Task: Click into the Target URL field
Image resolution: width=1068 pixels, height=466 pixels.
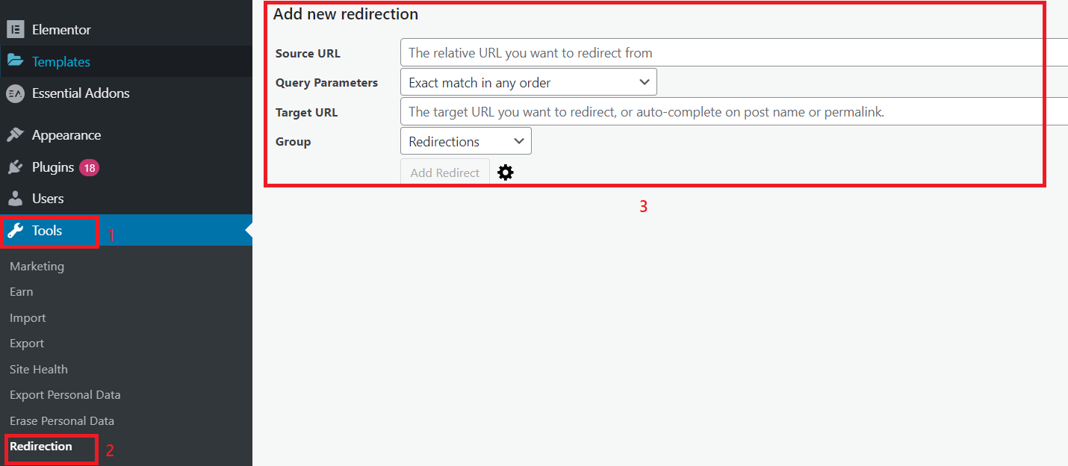Action: coord(732,112)
